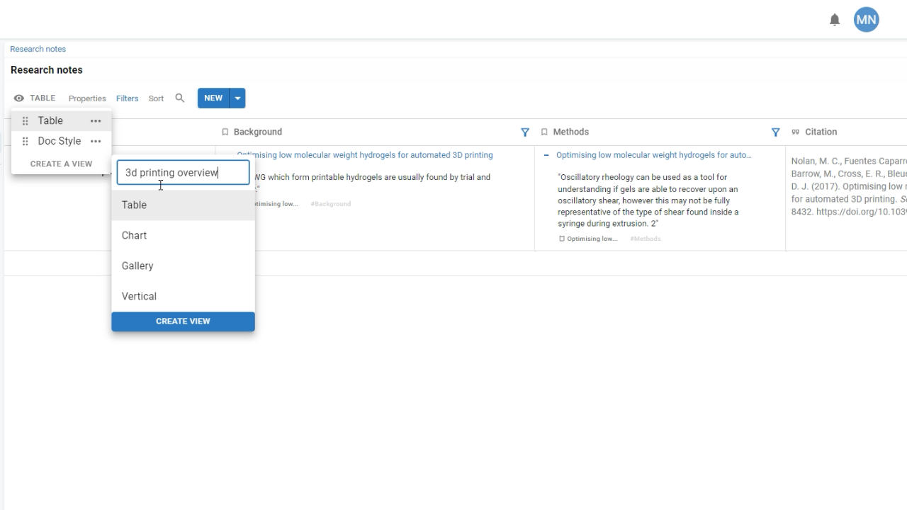The height and width of the screenshot is (510, 907).
Task: Click CREATE A VIEW in the views panel
Action: pos(61,164)
